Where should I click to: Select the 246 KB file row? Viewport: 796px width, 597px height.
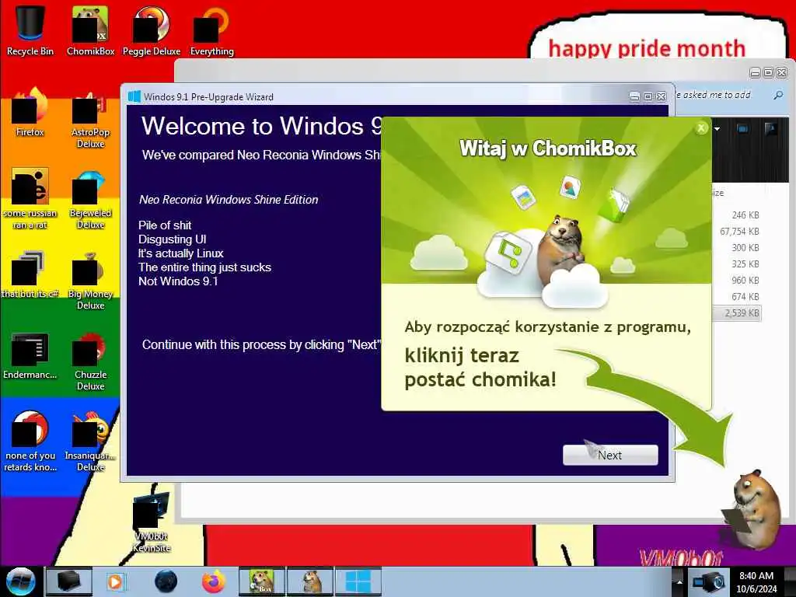(737, 215)
